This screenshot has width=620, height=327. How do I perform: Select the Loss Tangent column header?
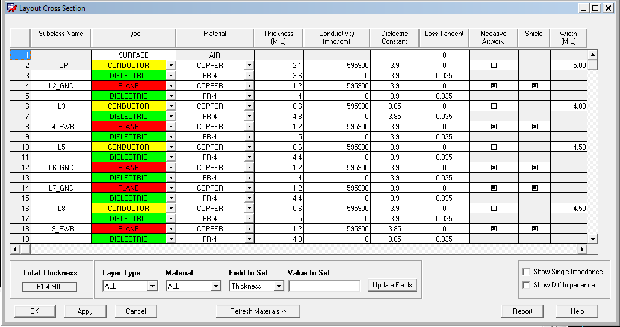[444, 38]
